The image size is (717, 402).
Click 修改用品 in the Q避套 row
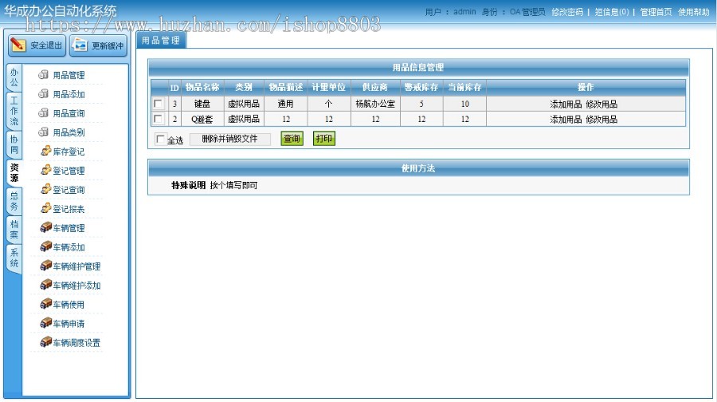pyautogui.click(x=601, y=119)
